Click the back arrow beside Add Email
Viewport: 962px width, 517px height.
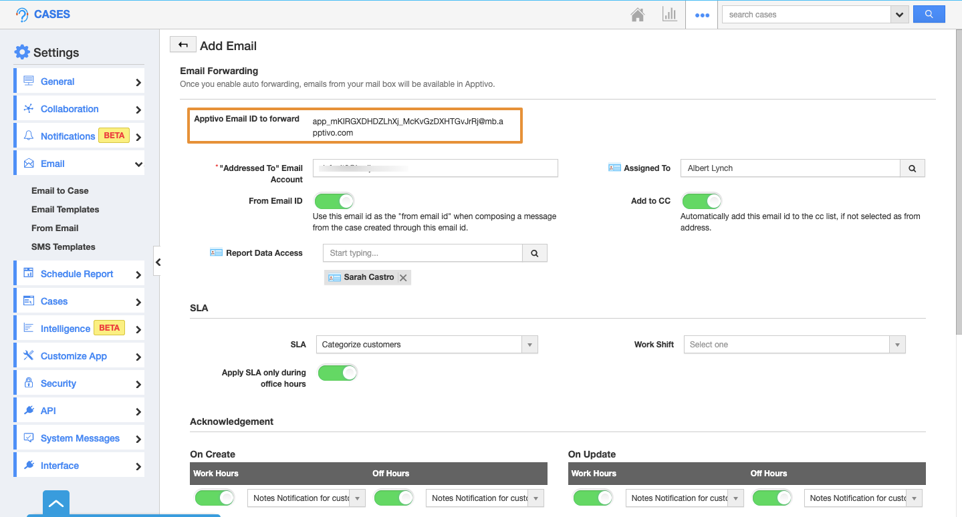[183, 45]
